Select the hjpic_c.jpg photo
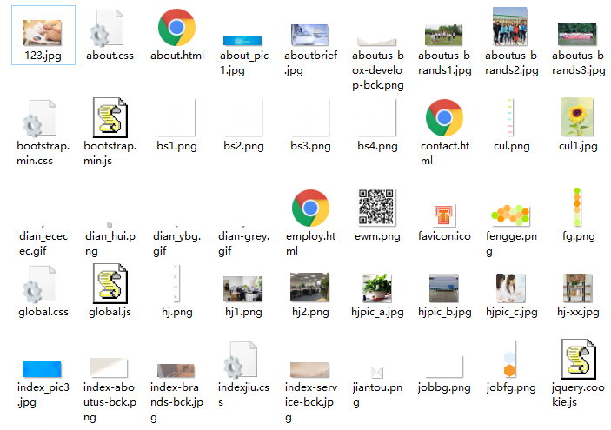This screenshot has height=430, width=611. coord(510,288)
